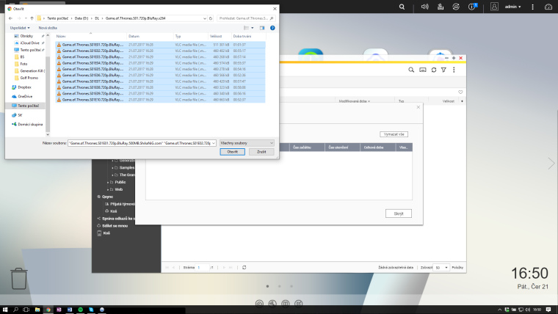Open the desktop trash bin
This screenshot has height=314, width=558.
point(19,279)
